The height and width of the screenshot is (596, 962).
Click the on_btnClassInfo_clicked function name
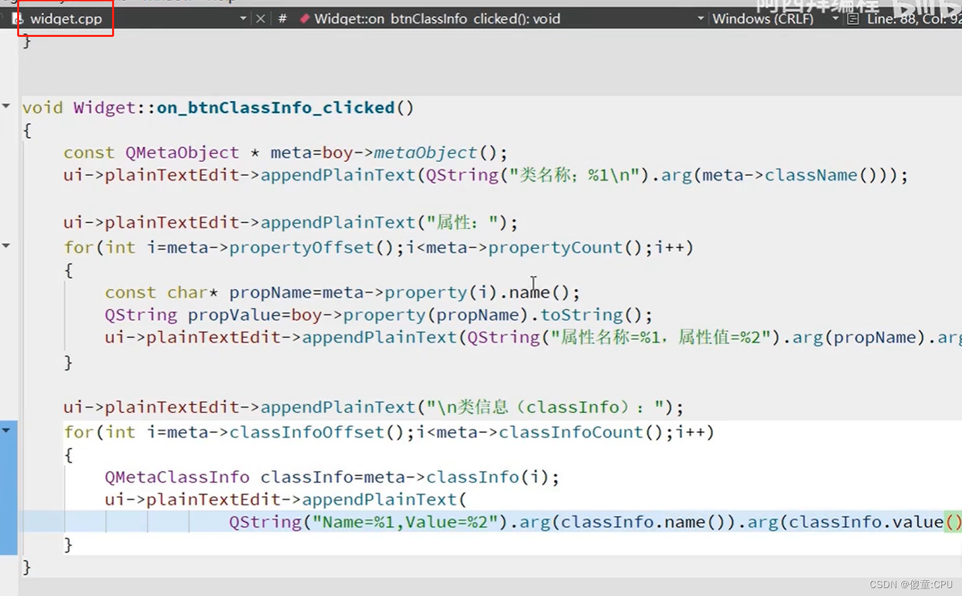pyautogui.click(x=275, y=107)
